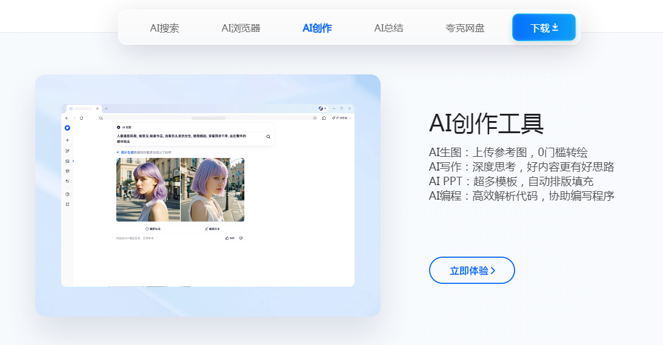Open the 夸克网盘 tab
This screenshot has height=345, width=663.
tap(465, 28)
